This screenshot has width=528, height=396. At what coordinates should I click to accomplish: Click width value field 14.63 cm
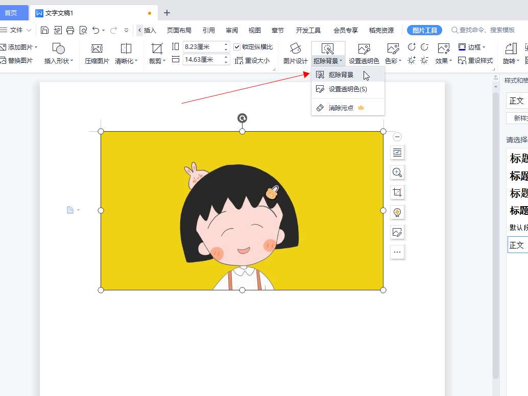(203, 60)
